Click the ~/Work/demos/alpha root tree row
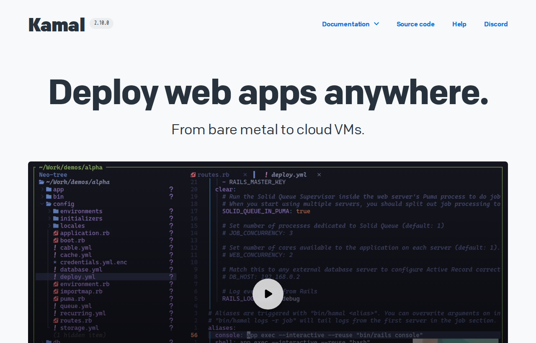 75,182
